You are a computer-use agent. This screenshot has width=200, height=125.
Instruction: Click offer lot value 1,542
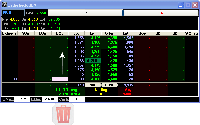(128, 38)
